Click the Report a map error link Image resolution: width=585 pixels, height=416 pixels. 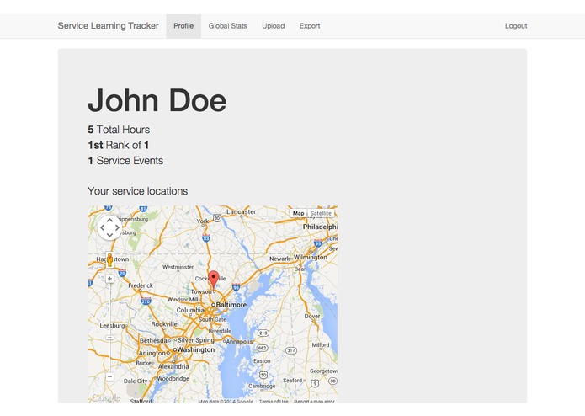click(x=314, y=401)
